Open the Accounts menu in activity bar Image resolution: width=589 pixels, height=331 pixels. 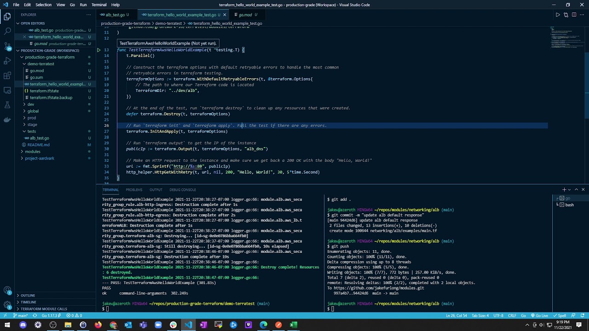(7, 291)
